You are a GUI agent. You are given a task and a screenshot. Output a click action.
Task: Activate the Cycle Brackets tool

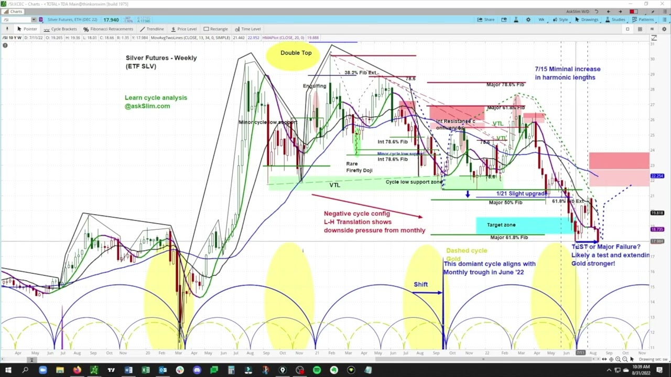click(x=60, y=29)
